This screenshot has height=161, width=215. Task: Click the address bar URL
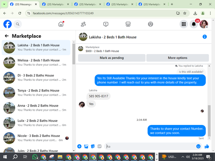tap(63, 13)
